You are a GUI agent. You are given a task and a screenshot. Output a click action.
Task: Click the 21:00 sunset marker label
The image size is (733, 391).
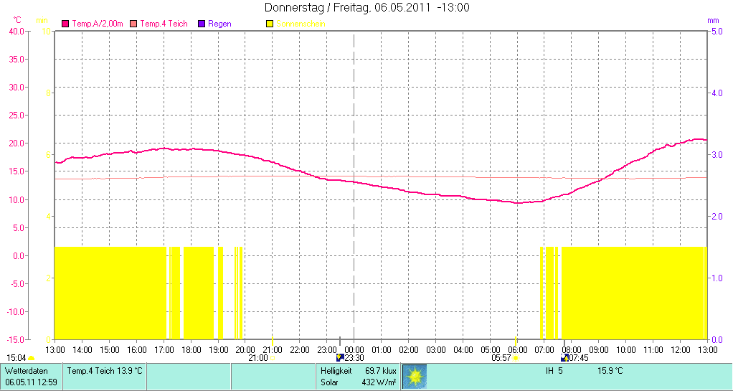(257, 357)
